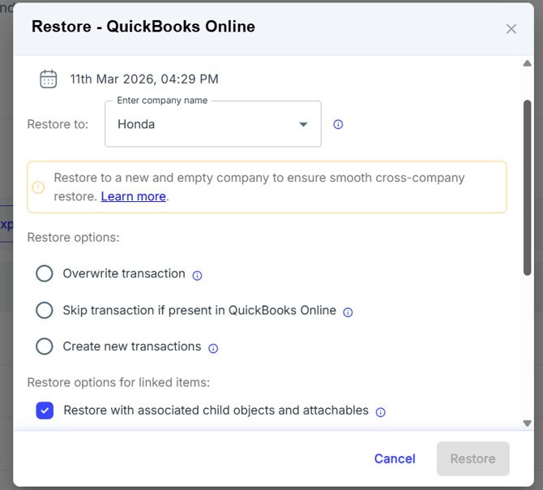Choose the Create new transactions option
This screenshot has width=543, height=490.
45,346
